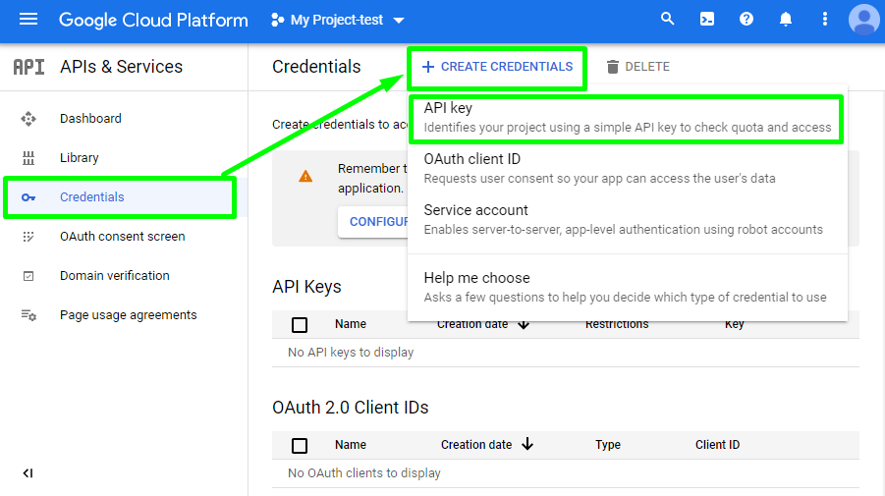Toggle sort arrow on OAuth Creation date
Screen dimensions: 885x496
click(527, 444)
